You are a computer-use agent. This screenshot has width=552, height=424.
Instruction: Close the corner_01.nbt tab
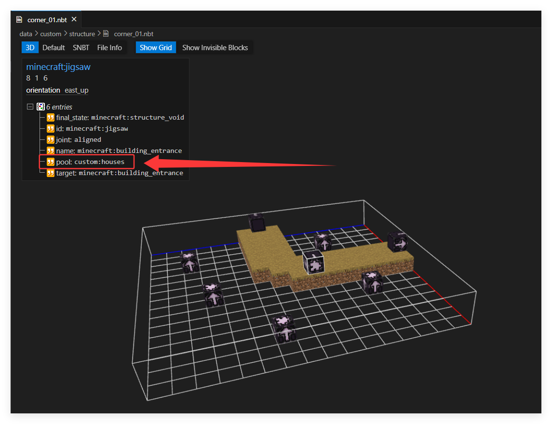[x=74, y=19]
